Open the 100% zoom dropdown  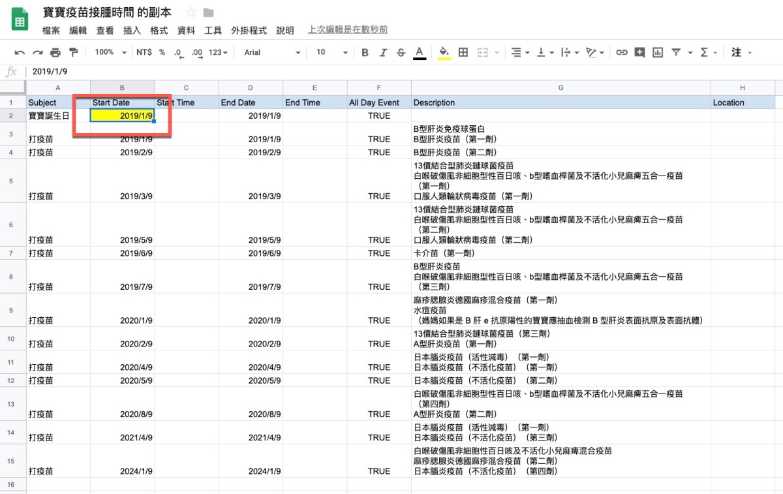[x=110, y=52]
